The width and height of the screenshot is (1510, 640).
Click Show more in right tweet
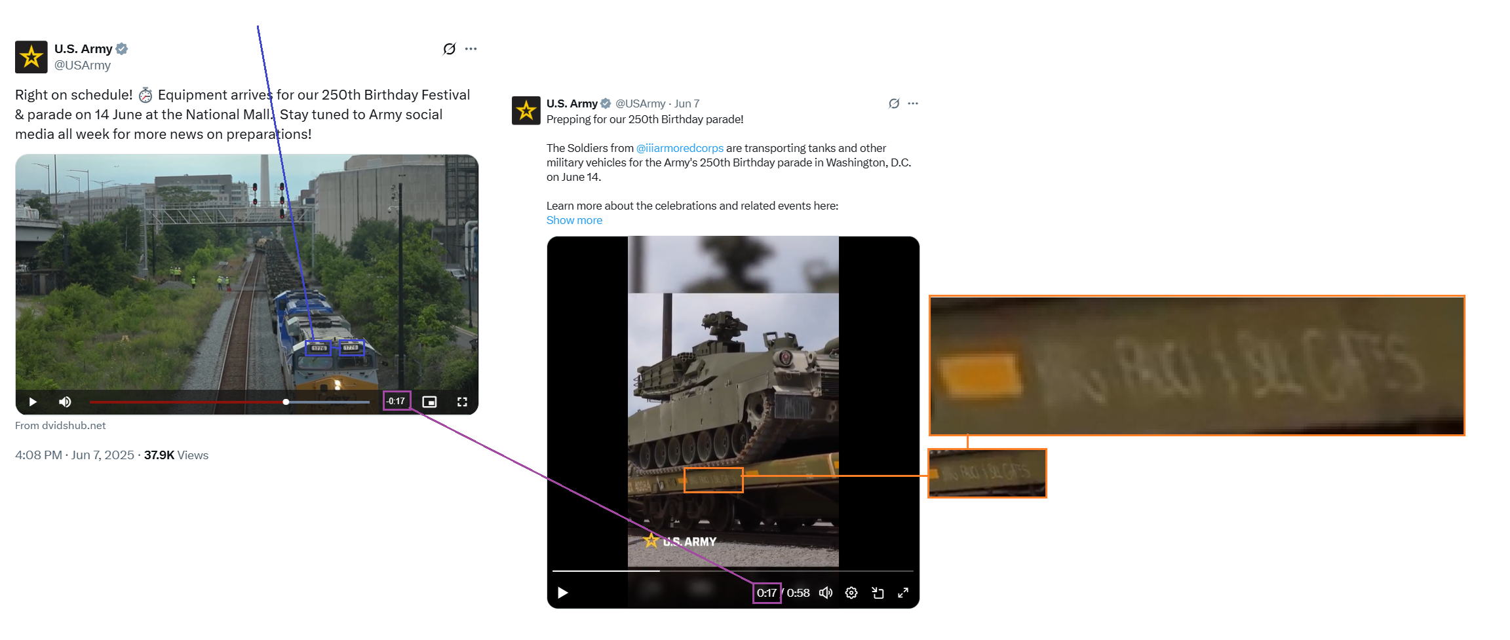(x=574, y=220)
